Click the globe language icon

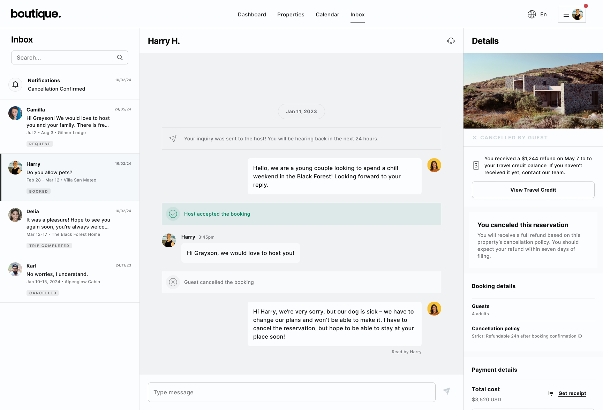point(532,14)
